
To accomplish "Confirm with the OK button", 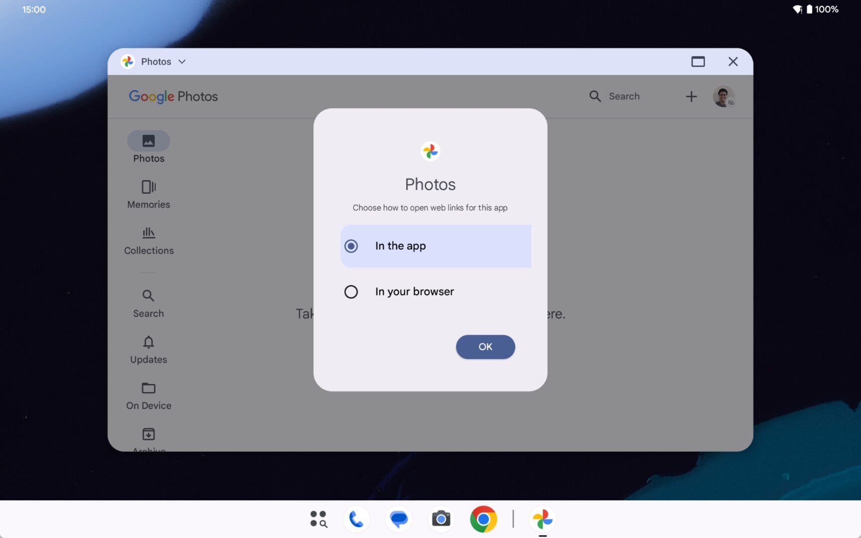I will coord(485,347).
